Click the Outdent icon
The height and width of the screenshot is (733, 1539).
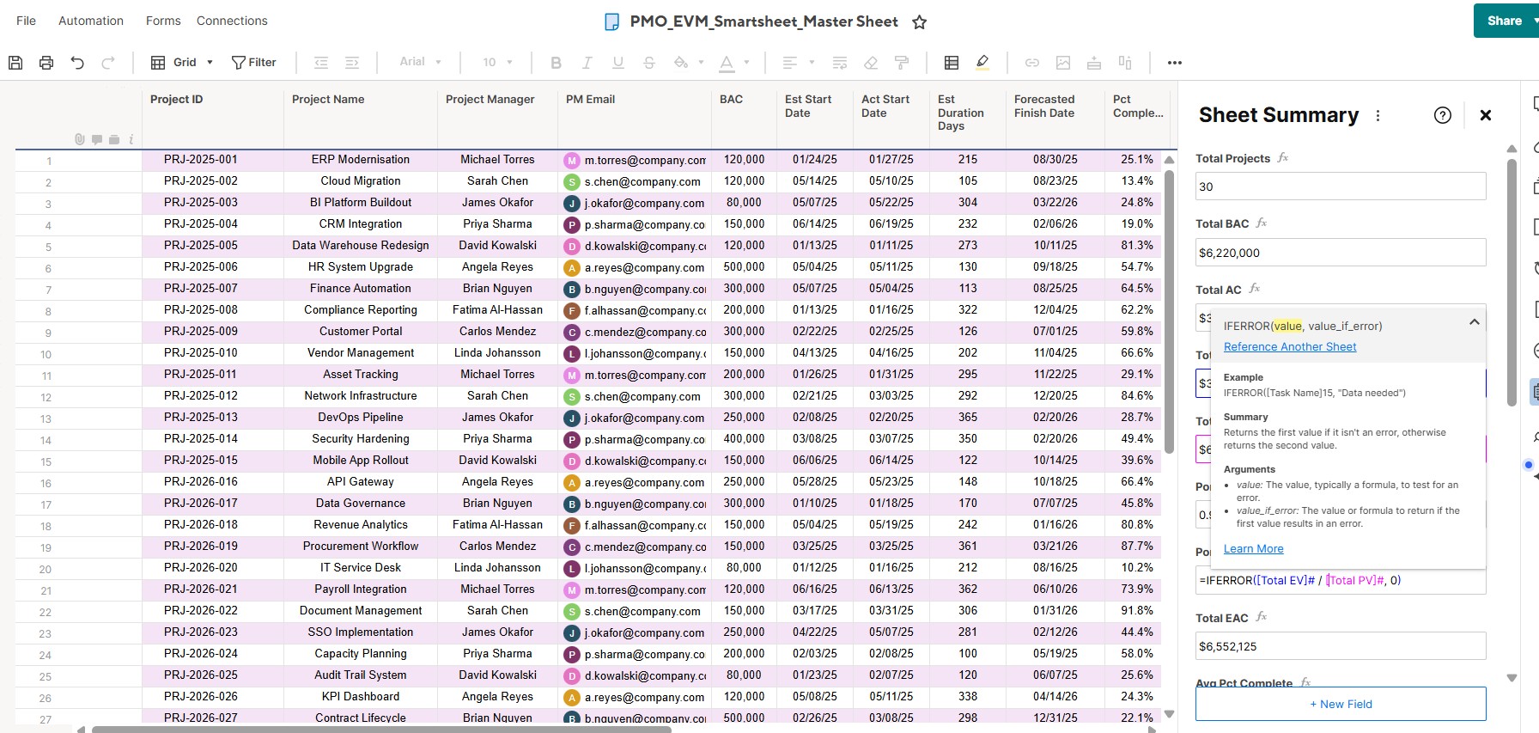tap(321, 63)
